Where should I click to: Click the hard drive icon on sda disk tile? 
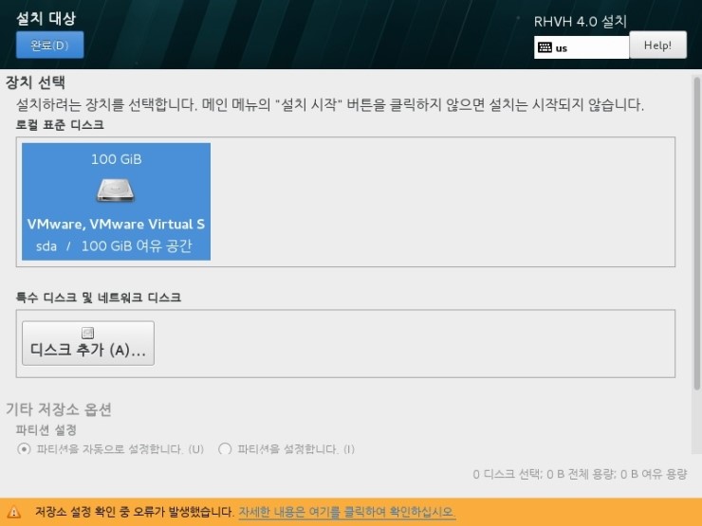click(116, 190)
